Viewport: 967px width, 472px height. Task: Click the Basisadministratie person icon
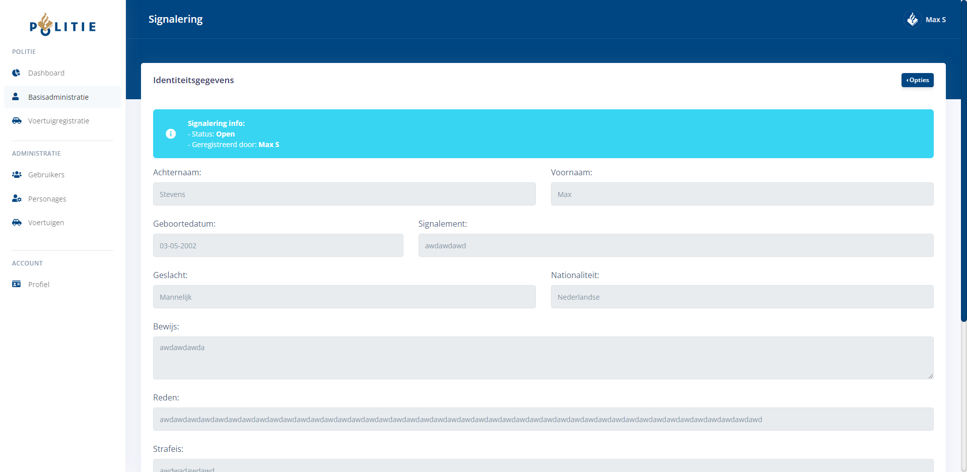click(16, 97)
